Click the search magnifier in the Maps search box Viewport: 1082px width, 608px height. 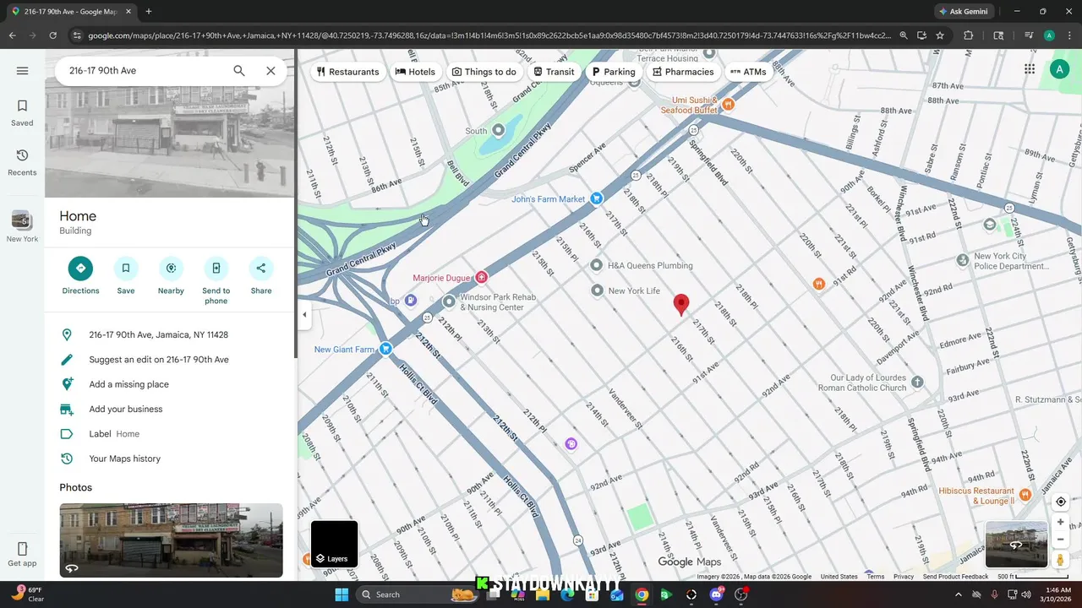tap(239, 71)
